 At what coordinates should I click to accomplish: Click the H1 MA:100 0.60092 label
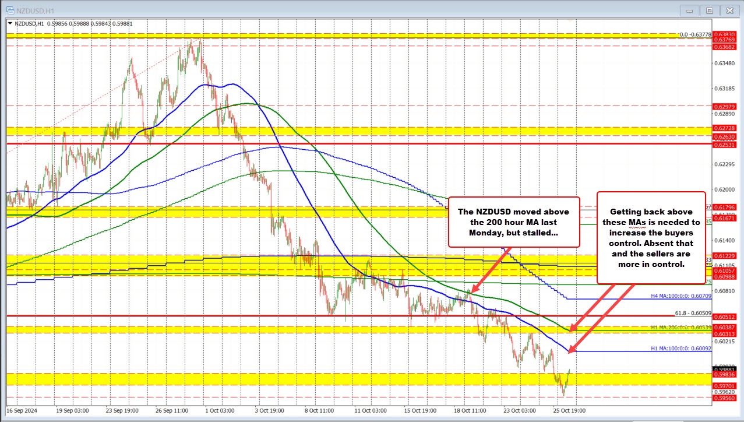coord(681,349)
